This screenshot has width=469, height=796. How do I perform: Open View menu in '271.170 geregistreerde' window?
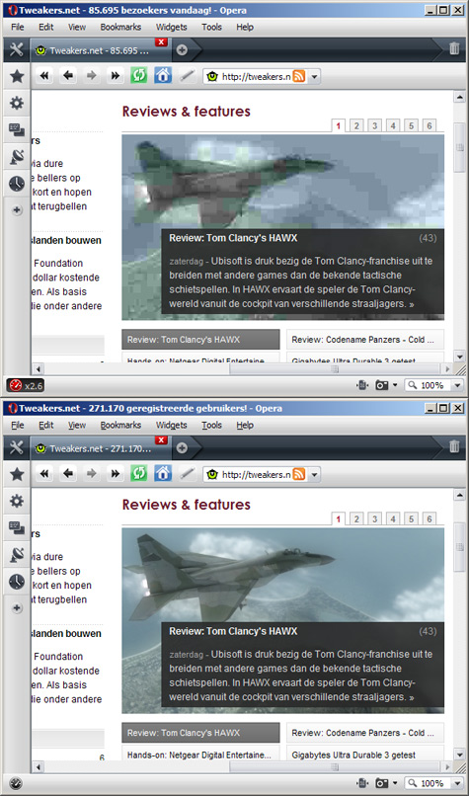[77, 425]
